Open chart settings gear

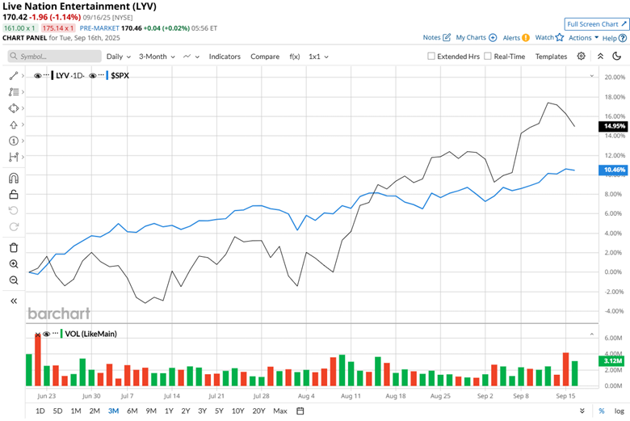coord(581,57)
